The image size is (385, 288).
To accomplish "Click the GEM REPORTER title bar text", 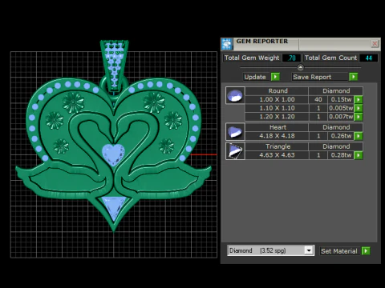I will click(262, 42).
